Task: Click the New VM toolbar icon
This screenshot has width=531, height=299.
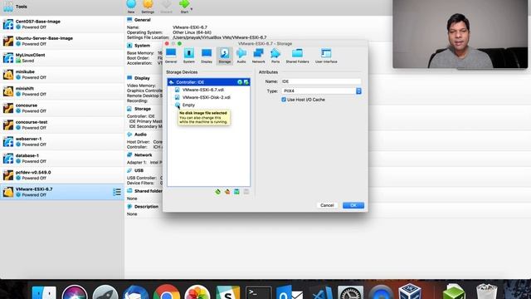Action: (x=131, y=6)
